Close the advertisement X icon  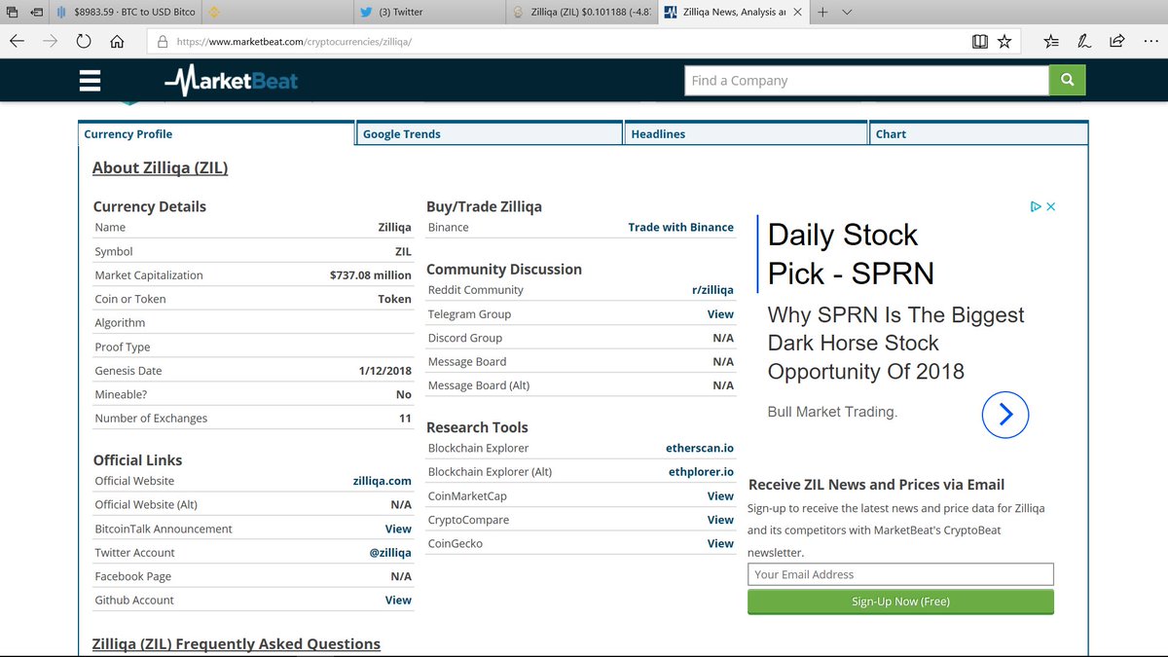point(1050,206)
